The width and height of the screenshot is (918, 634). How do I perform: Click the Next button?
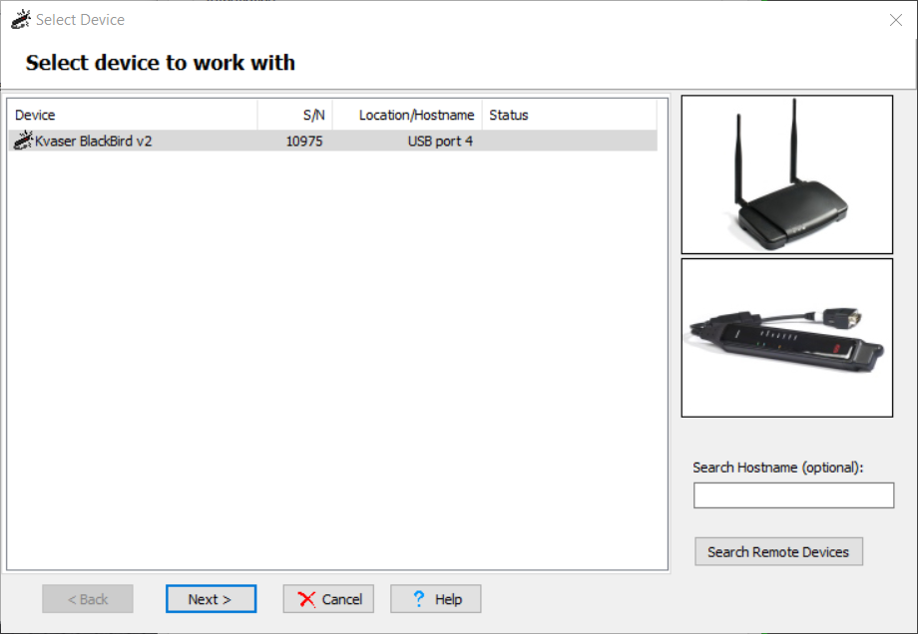pyautogui.click(x=211, y=599)
